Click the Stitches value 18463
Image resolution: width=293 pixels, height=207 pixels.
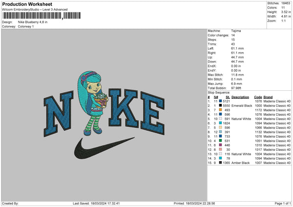[x=286, y=3]
